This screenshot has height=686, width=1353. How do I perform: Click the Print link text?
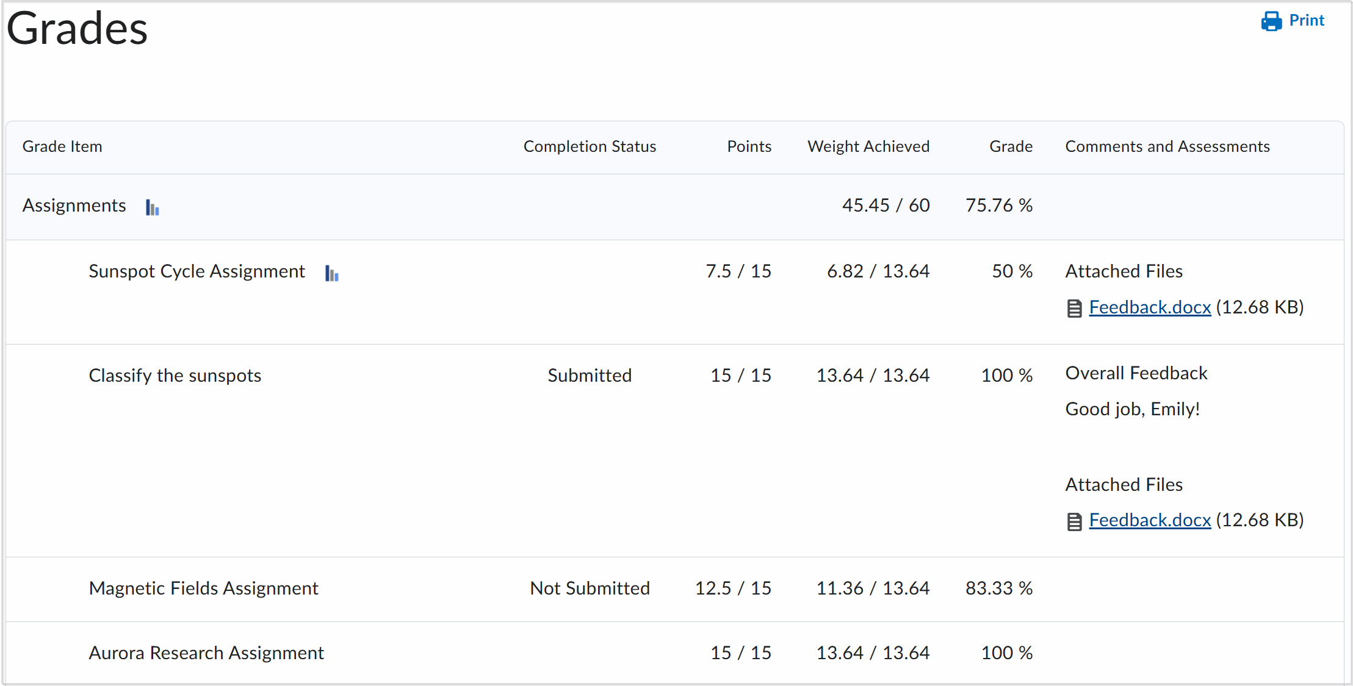coord(1306,21)
